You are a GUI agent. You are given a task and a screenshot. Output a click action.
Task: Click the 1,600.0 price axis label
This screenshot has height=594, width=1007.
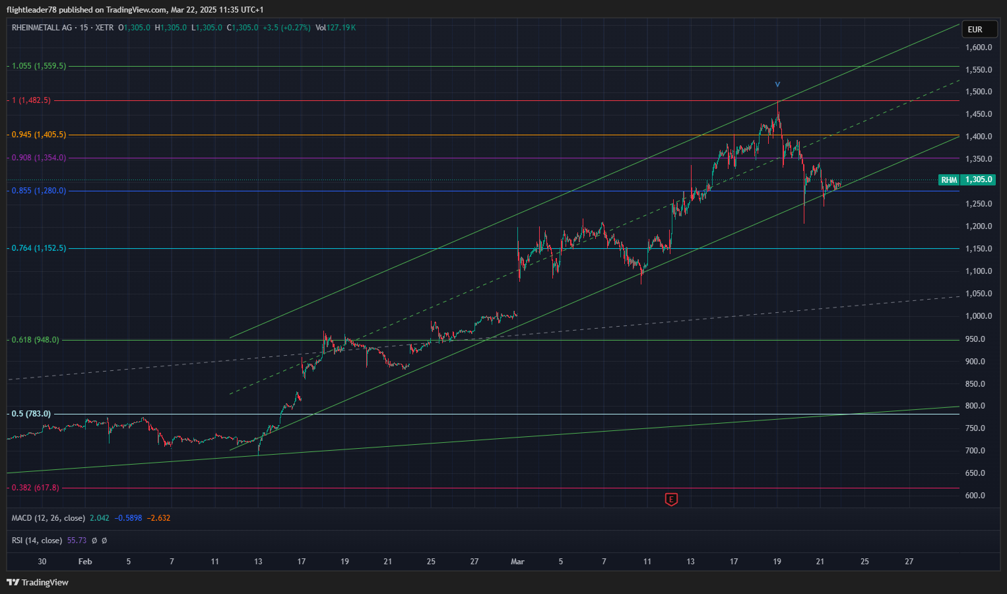[979, 48]
